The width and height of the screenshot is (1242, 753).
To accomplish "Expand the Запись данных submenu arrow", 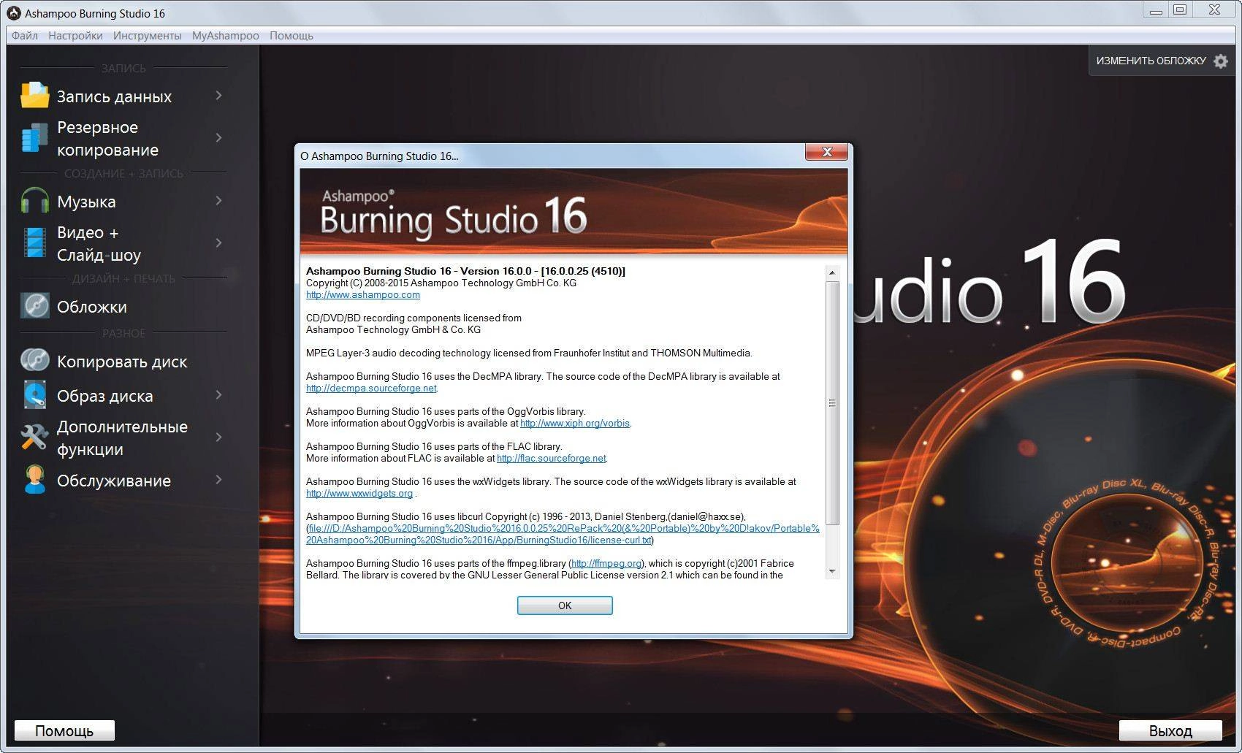I will [x=218, y=96].
